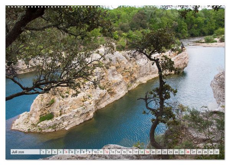Select day 28 in the date row

coord(199,152)
